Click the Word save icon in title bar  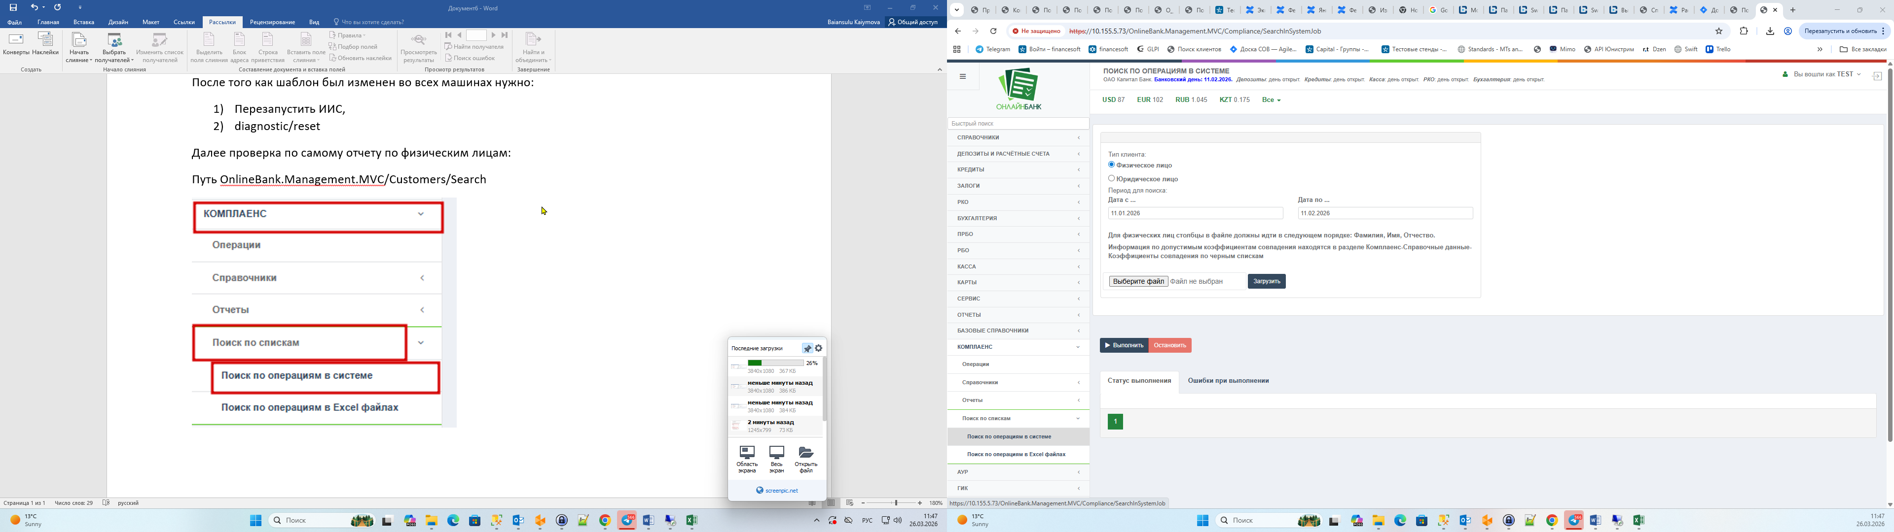click(x=13, y=7)
